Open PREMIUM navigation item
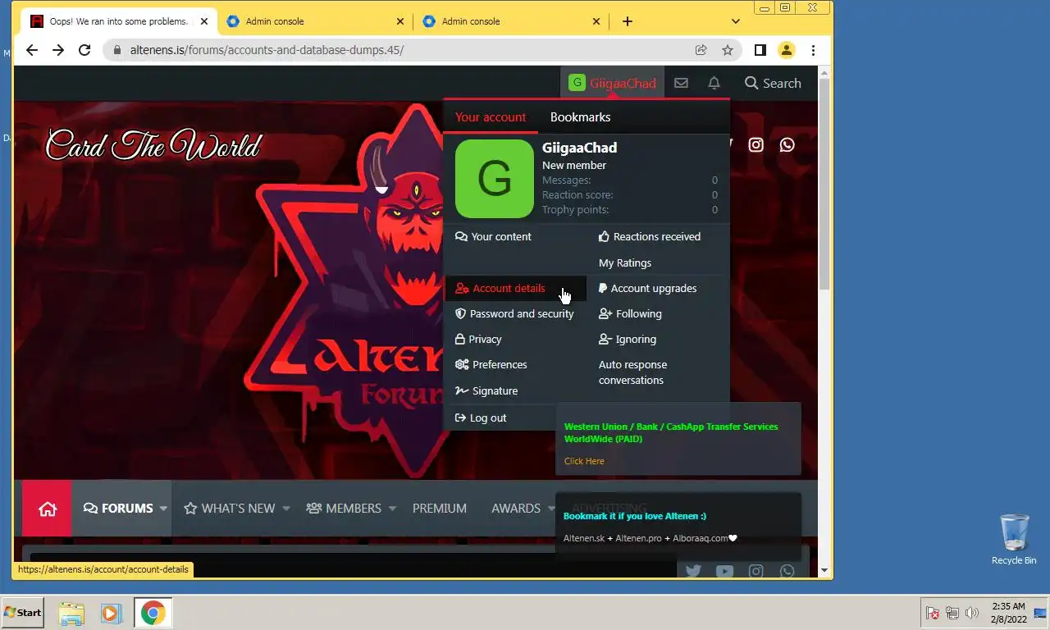The height and width of the screenshot is (630, 1050). pos(440,509)
